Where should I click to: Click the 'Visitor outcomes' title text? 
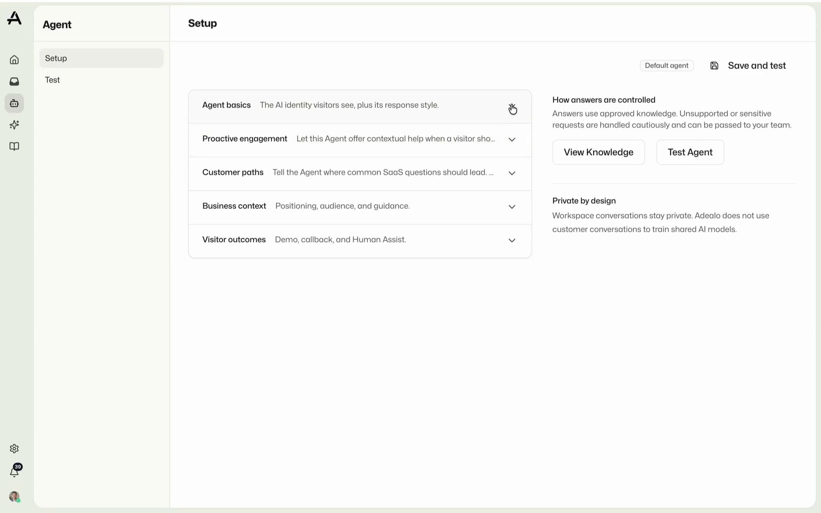pyautogui.click(x=234, y=239)
